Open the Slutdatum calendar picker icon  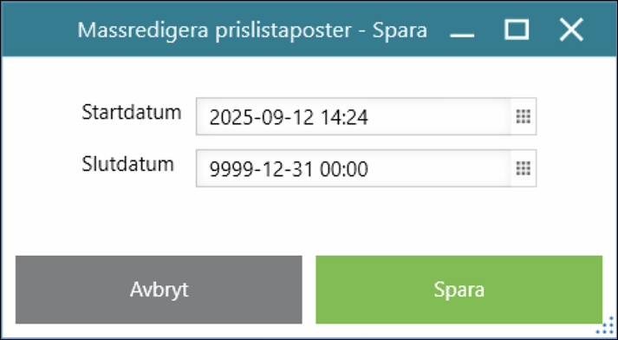524,168
